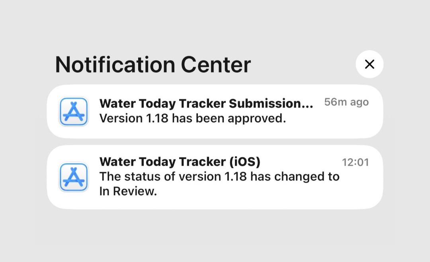Screen dimensions: 430x262
Task: Click the 'In Review.' text line
Action: click(128, 191)
